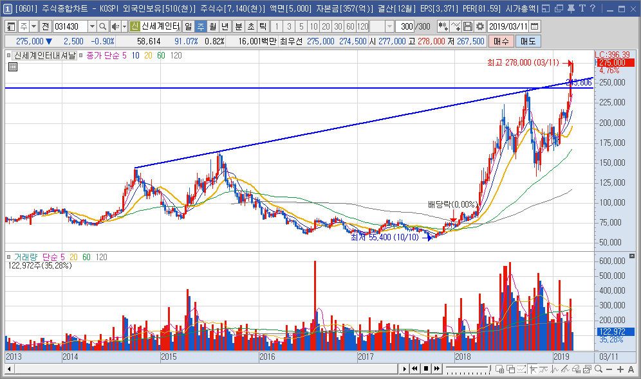The width and height of the screenshot is (641, 379).
Task: Switch to daily chart with 일 button
Action: point(188,26)
